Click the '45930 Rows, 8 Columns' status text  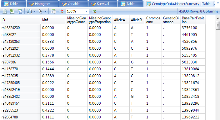(x=198, y=11)
